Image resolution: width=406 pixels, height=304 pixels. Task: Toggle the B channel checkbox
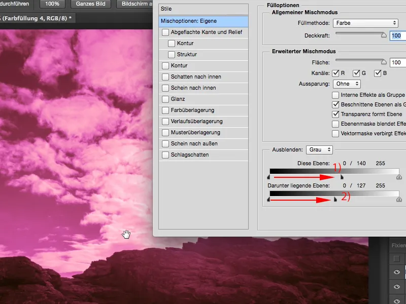point(378,73)
